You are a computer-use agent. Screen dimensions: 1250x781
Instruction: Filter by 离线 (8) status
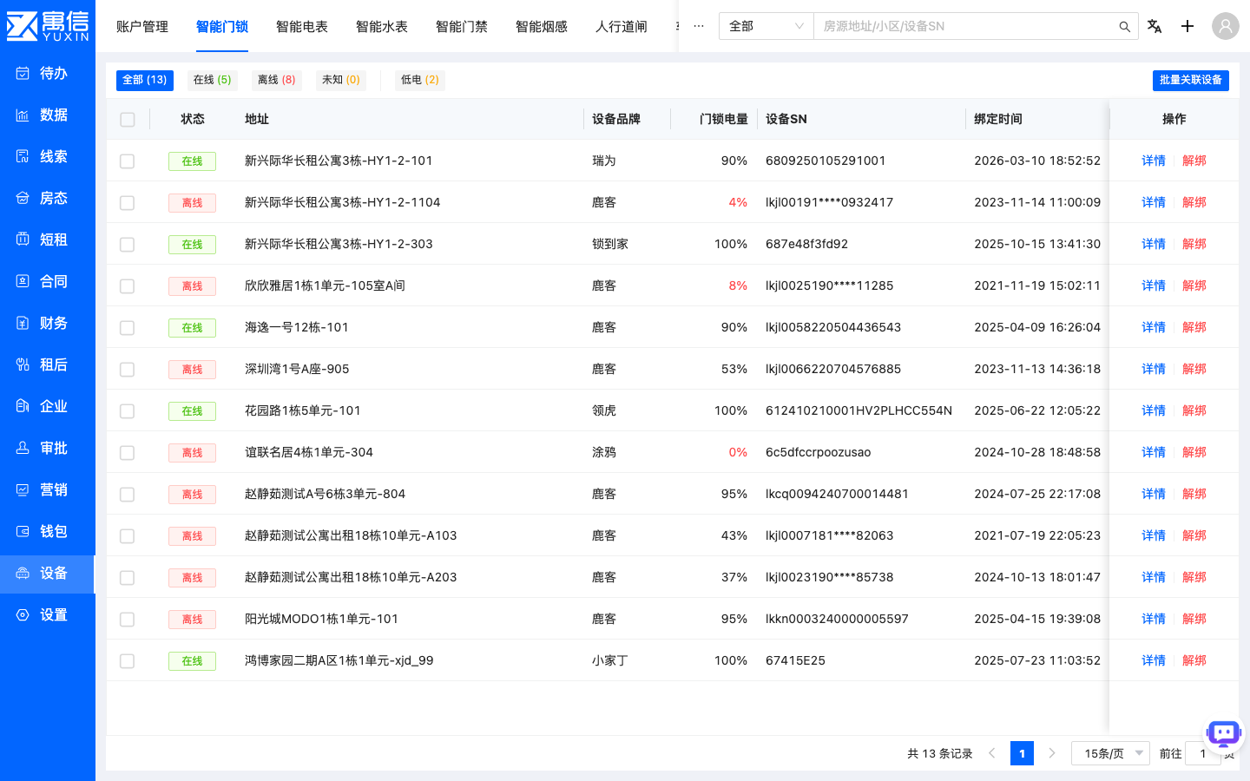point(277,80)
